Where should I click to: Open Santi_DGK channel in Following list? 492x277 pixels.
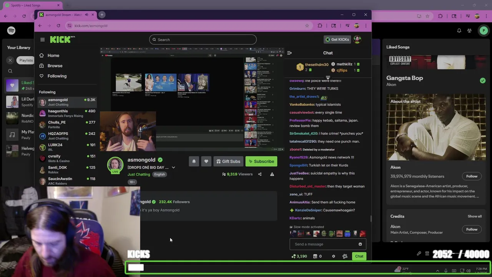(67, 170)
